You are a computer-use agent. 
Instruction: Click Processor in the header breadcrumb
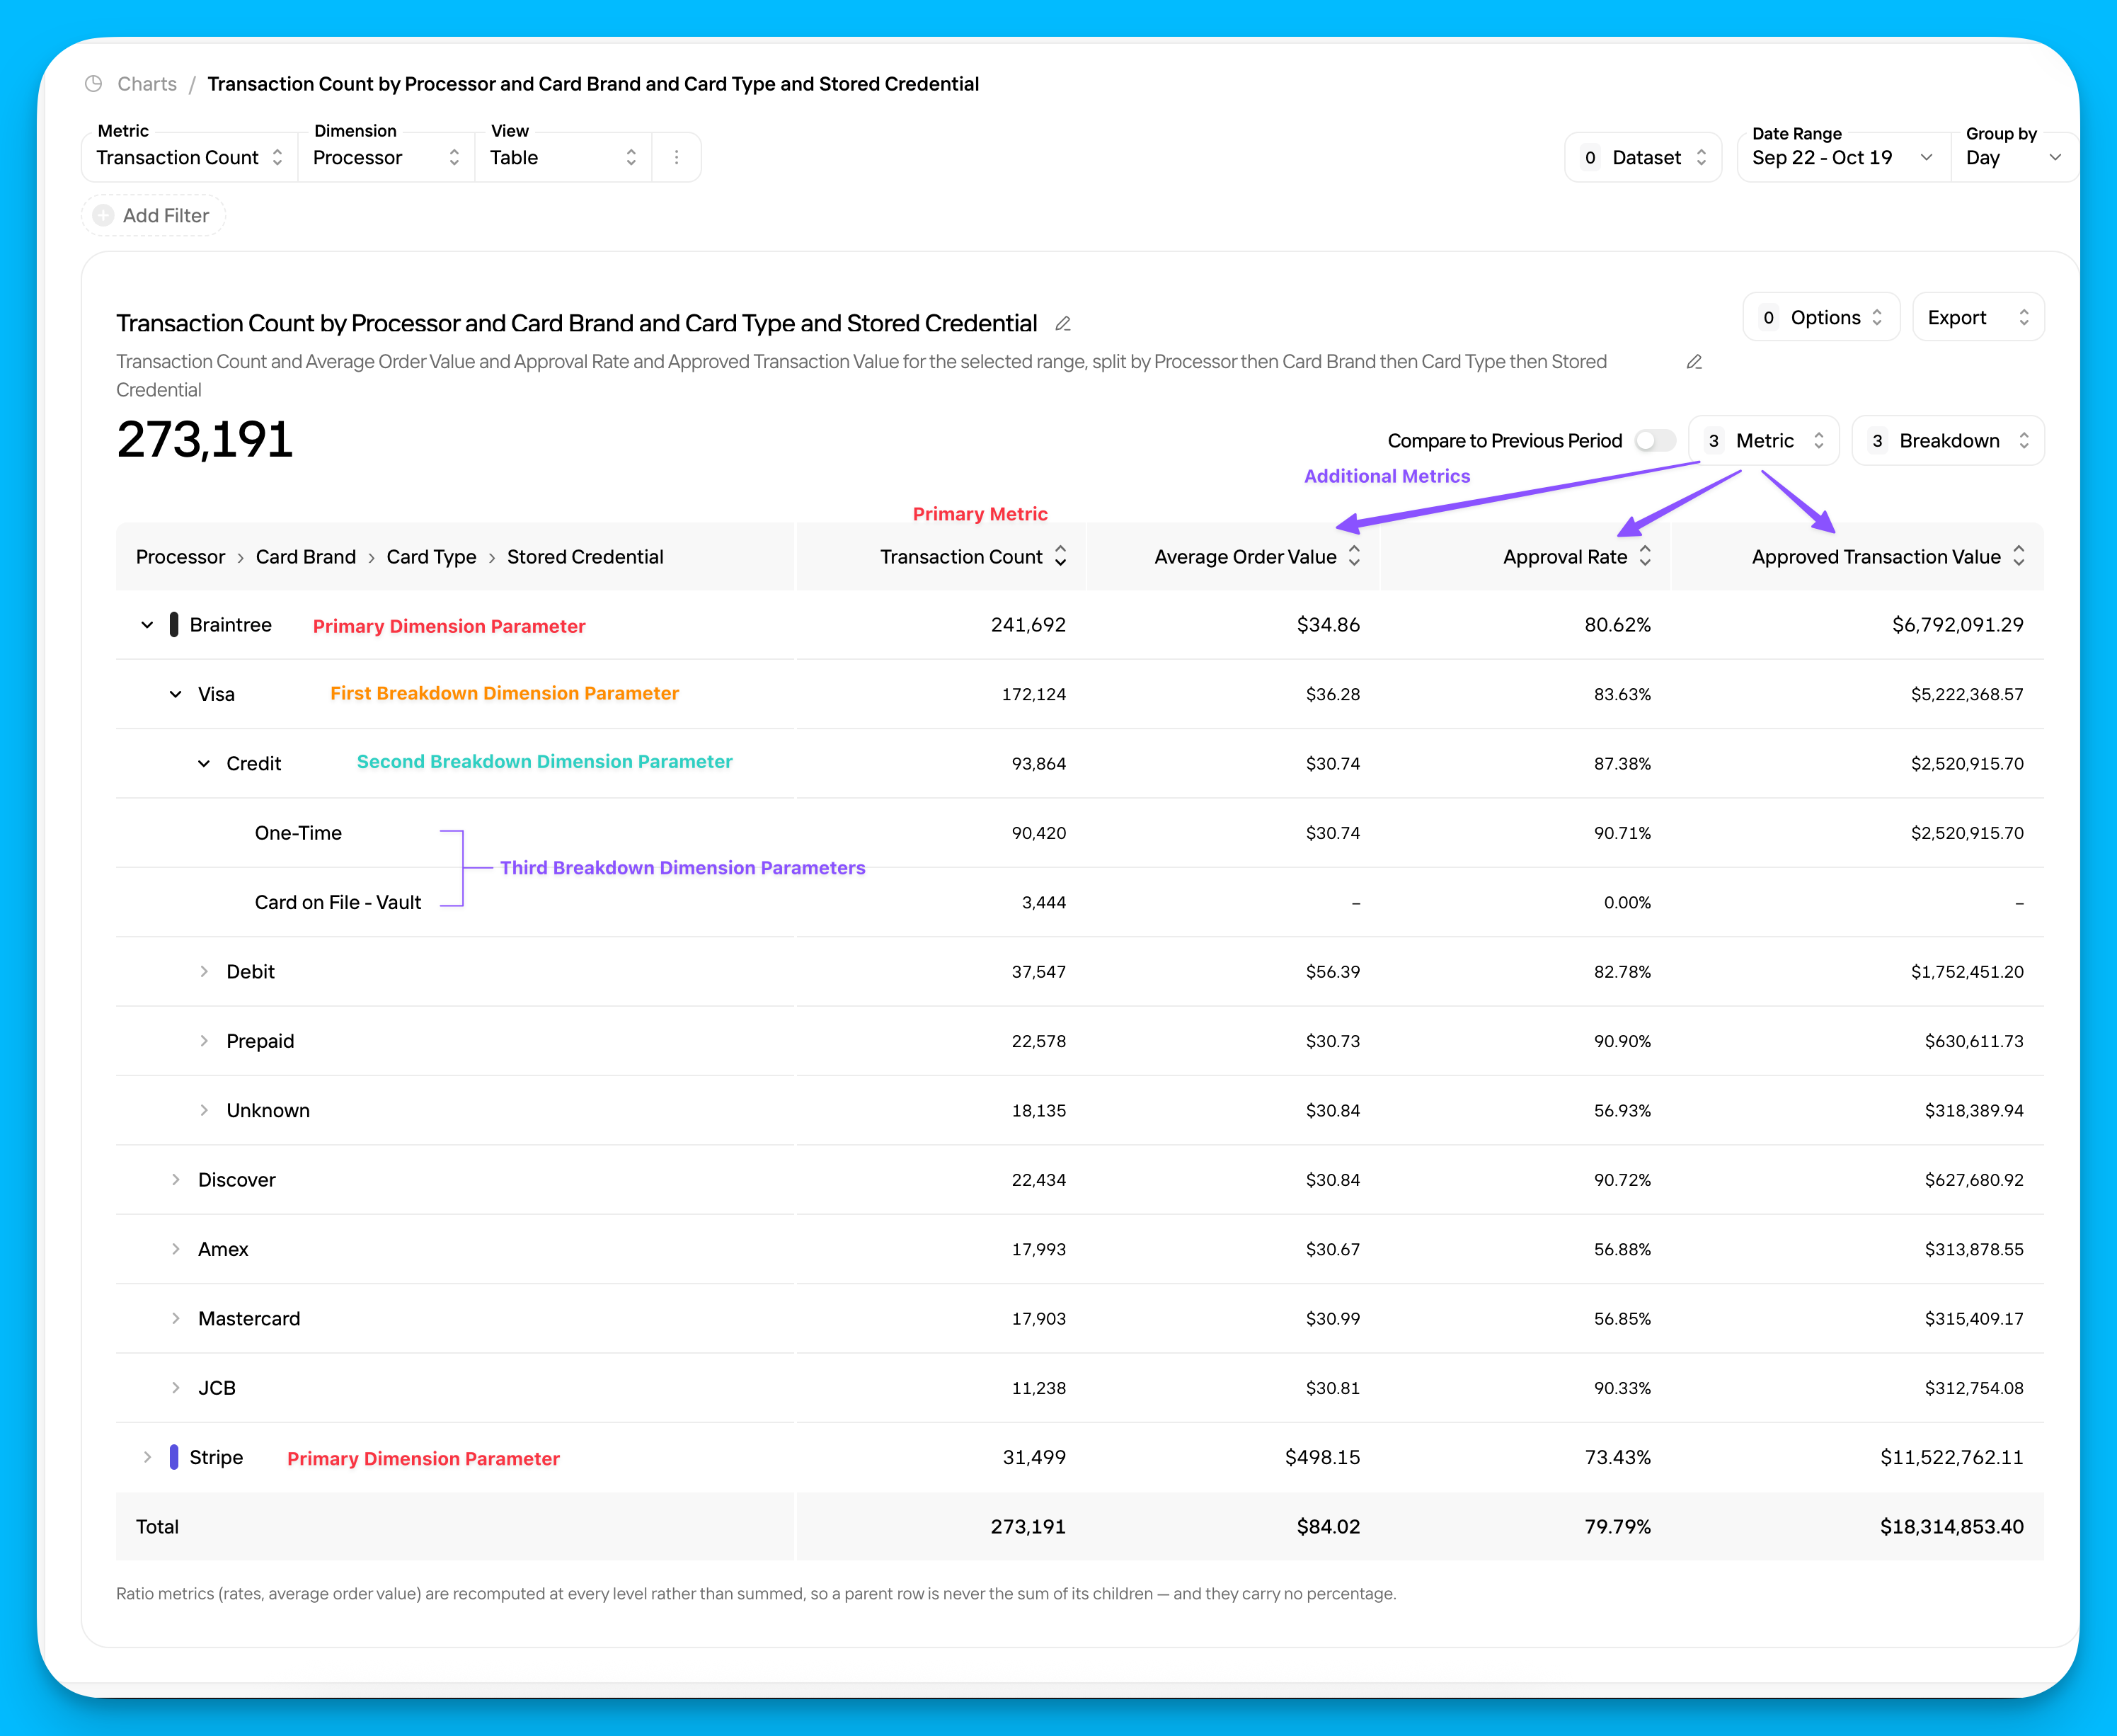point(180,557)
